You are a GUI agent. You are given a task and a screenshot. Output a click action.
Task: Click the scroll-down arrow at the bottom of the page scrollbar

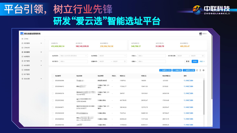(x=212, y=126)
